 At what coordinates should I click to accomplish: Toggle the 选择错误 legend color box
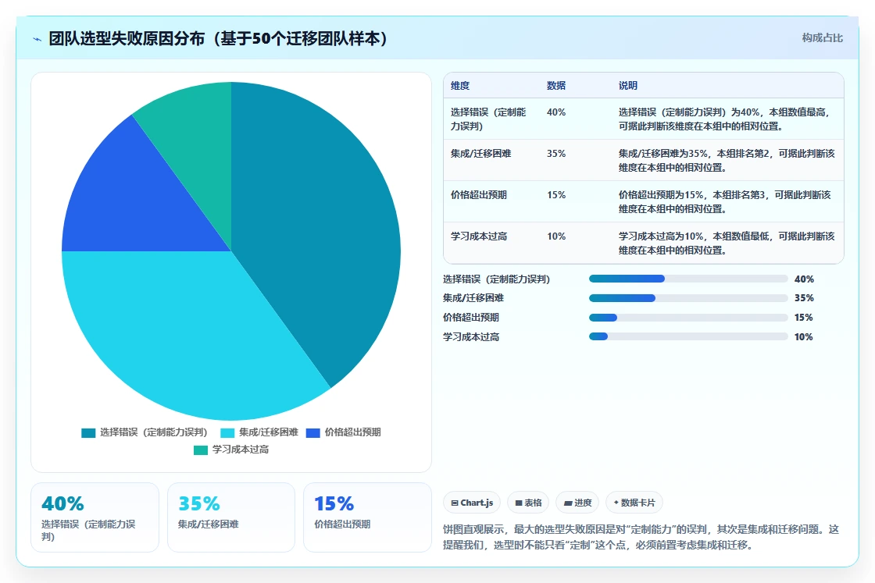88,433
